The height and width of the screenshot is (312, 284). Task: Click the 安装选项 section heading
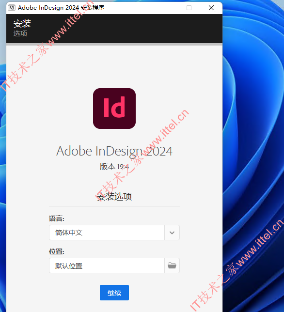click(114, 197)
